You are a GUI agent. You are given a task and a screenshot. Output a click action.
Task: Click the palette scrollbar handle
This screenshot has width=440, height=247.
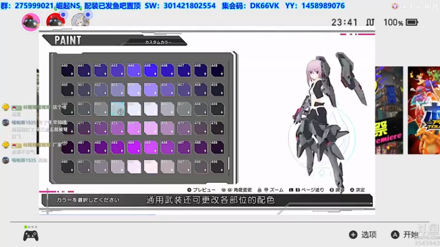(229, 163)
